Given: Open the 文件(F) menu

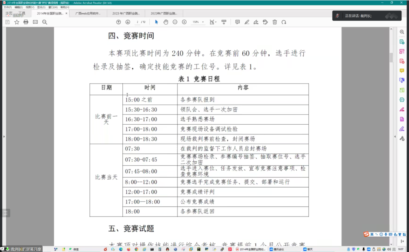Looking at the screenshot, I should tap(7, 7).
